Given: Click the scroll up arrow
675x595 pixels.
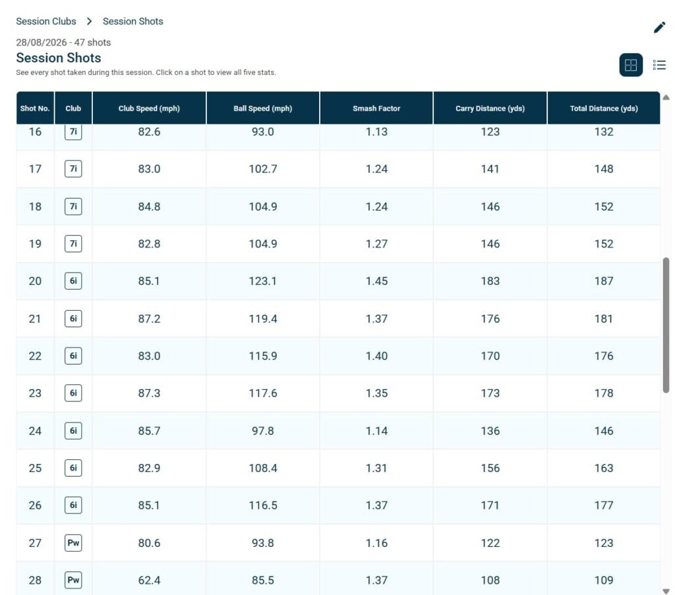Looking at the screenshot, I should 666,97.
